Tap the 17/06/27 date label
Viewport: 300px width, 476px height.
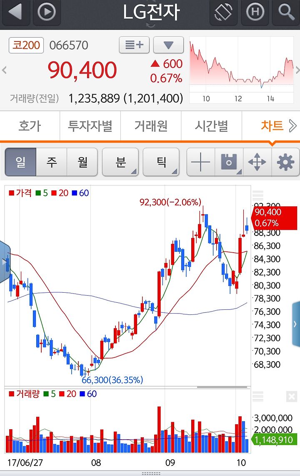point(25,463)
